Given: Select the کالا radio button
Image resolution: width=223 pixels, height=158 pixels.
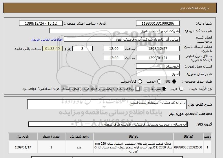Looking at the screenshot, I should click(174, 81).
